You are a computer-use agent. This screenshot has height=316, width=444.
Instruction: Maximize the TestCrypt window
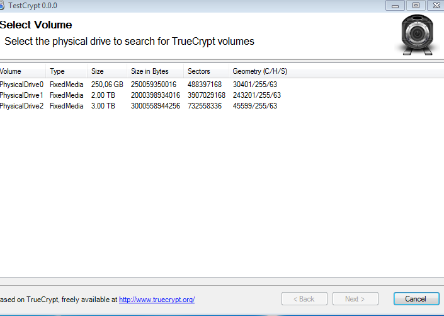416,6
